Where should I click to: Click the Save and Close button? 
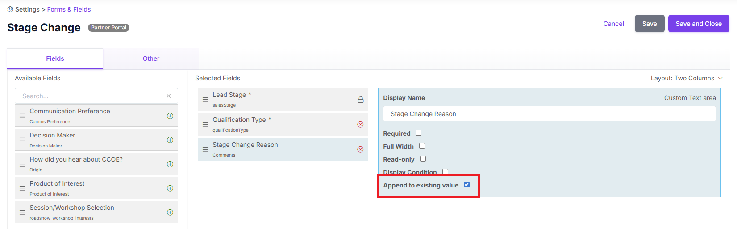[x=699, y=24]
